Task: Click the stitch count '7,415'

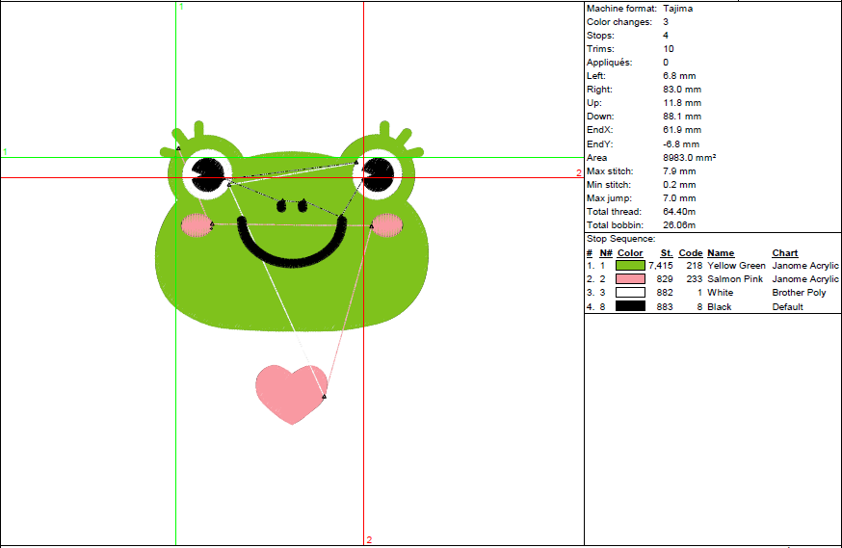Action: (661, 266)
